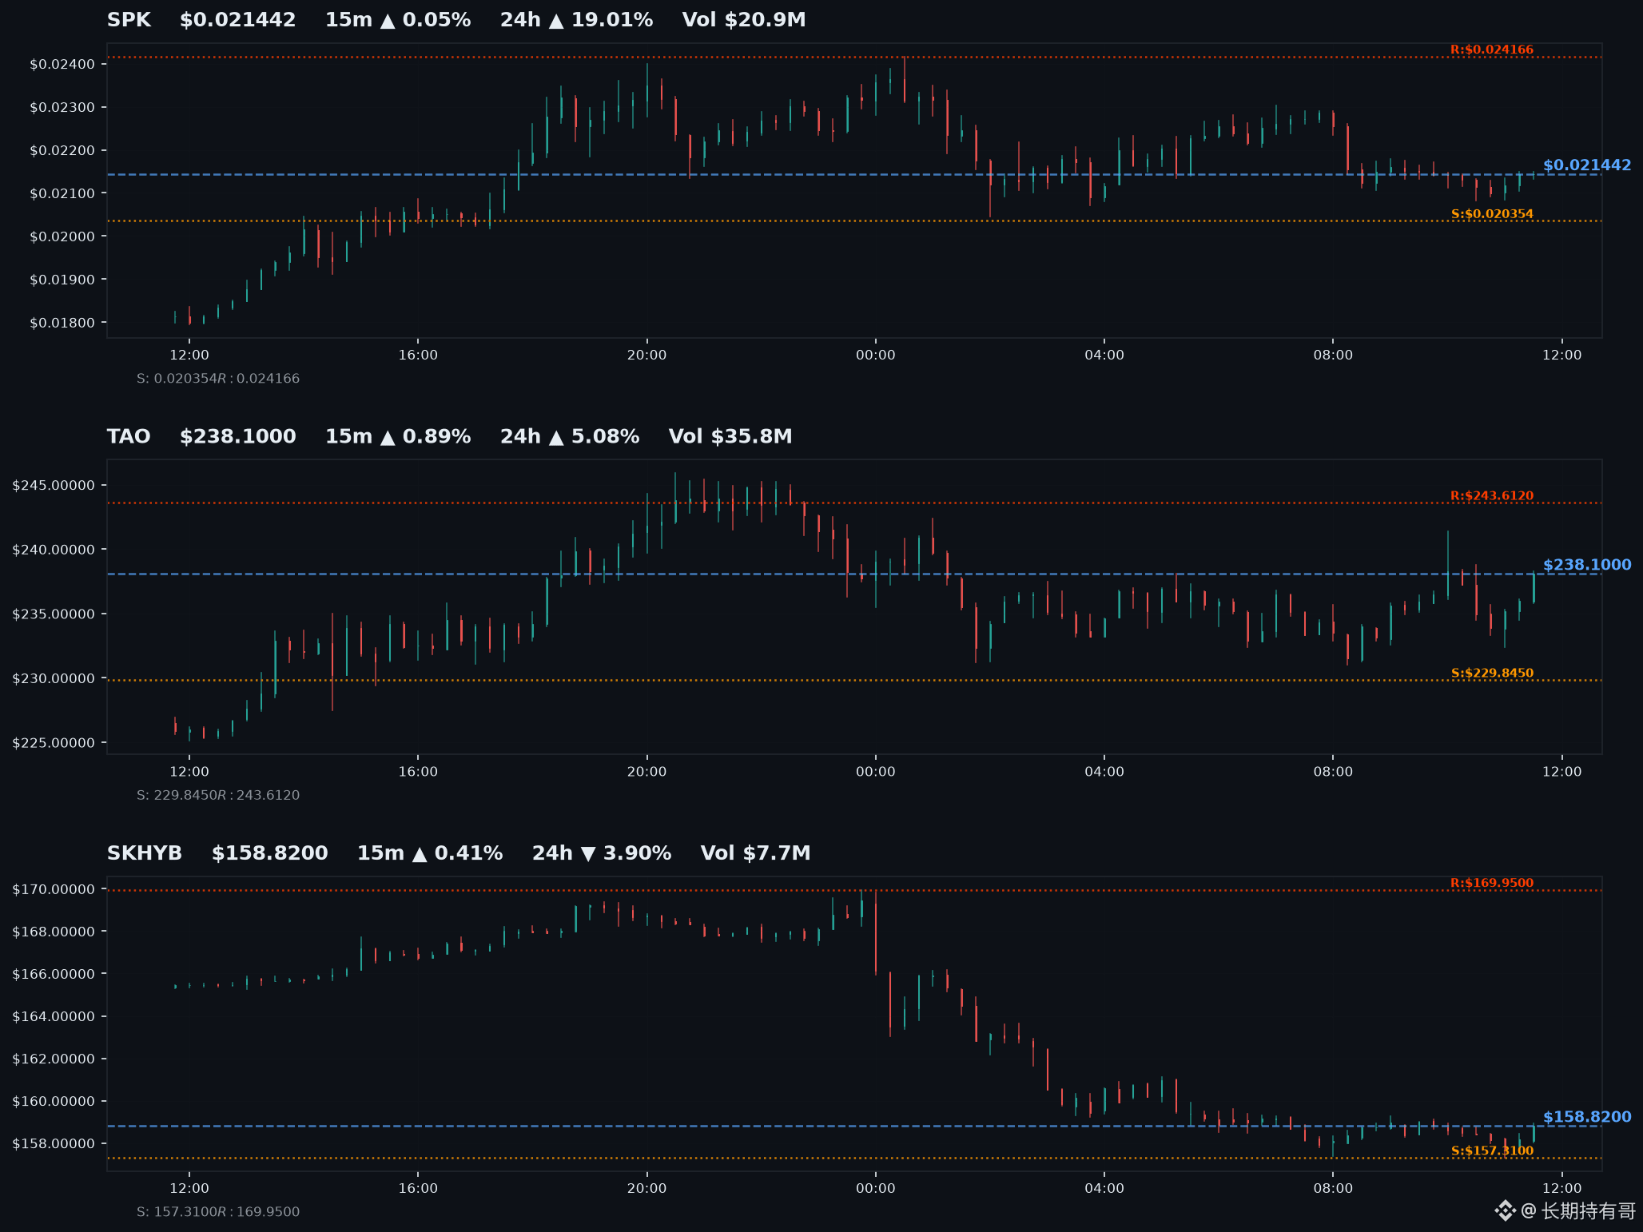Select the 00:00 tick under SPK chart

point(876,355)
